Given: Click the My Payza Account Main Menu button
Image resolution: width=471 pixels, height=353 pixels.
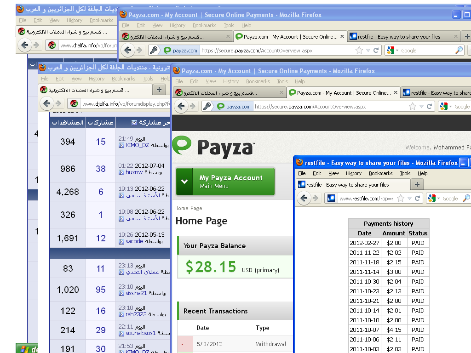Looking at the screenshot, I should click(225, 181).
